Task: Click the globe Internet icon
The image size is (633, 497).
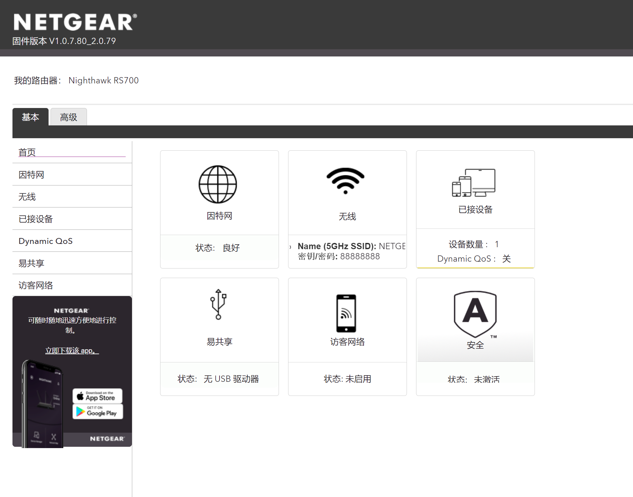Action: point(218,184)
